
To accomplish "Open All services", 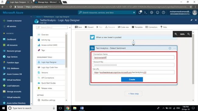I will pyautogui.click(x=11, y=26).
